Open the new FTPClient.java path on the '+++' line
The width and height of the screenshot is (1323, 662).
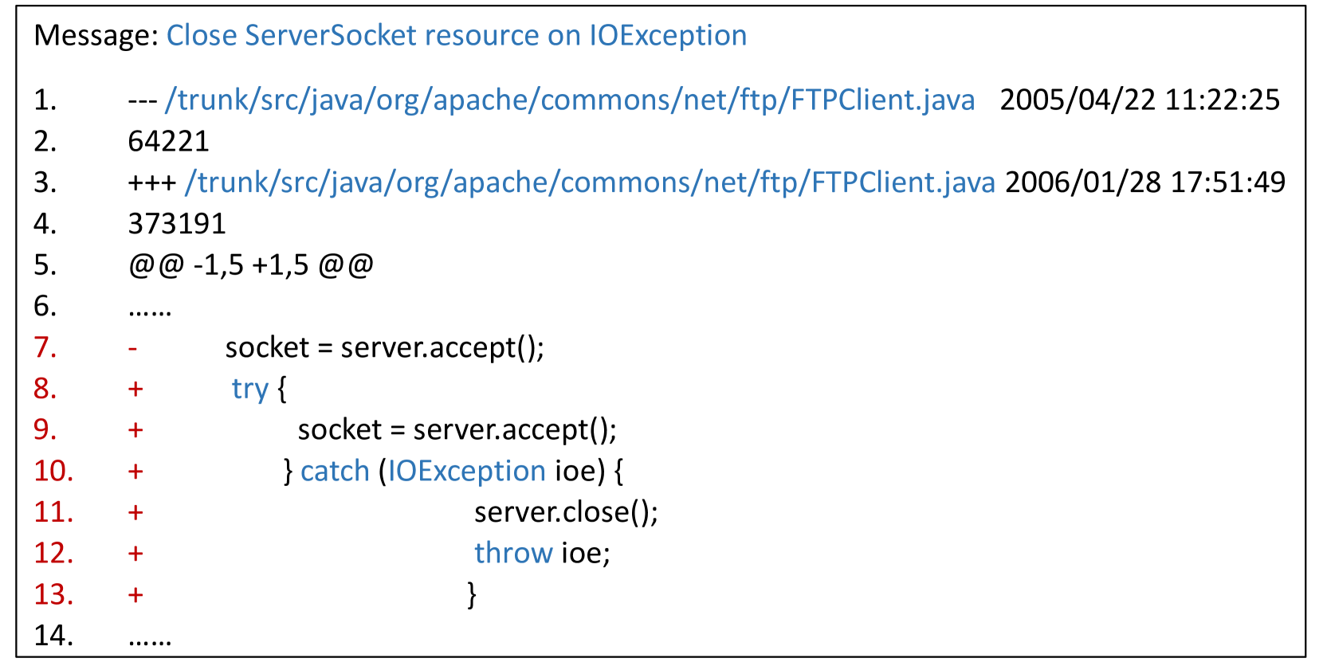pyautogui.click(x=590, y=183)
